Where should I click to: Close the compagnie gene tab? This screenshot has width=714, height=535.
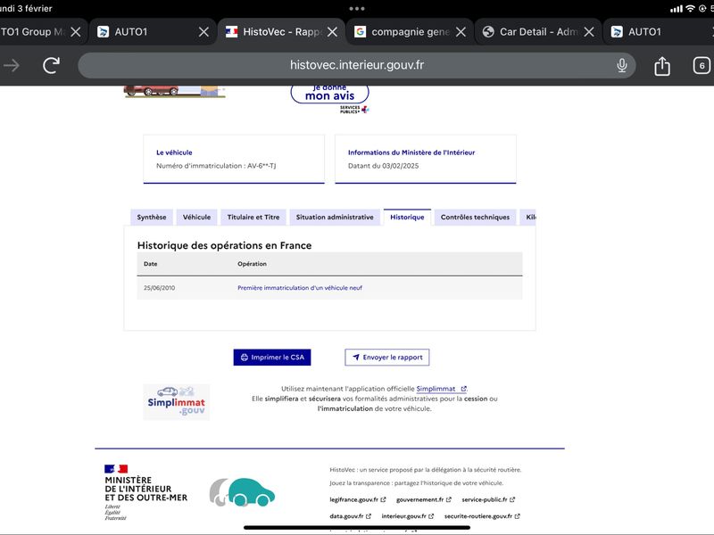[461, 32]
